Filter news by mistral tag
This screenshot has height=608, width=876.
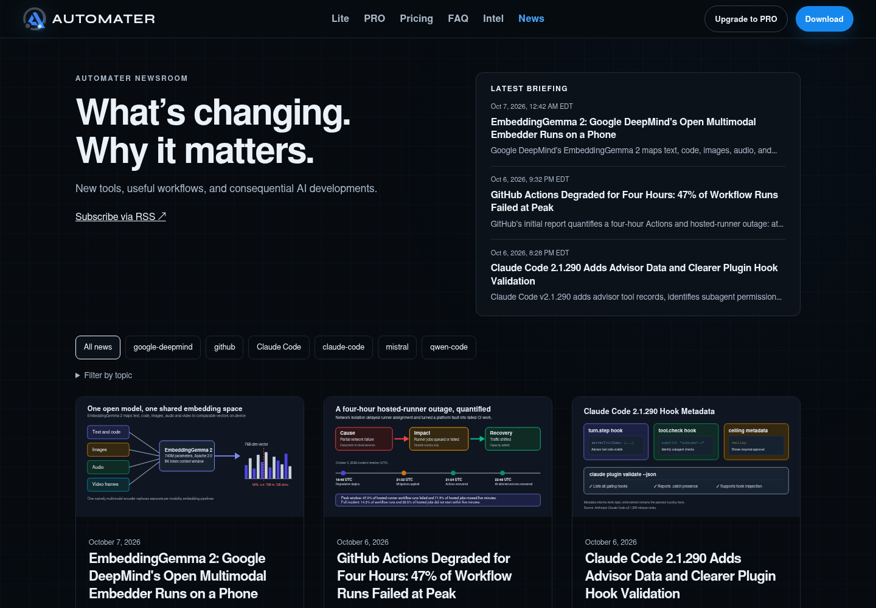click(x=397, y=347)
